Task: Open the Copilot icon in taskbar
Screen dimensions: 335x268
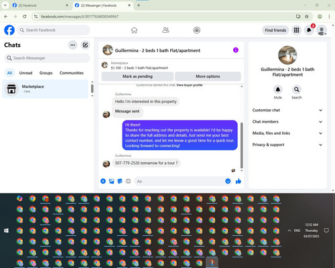Action: point(19,198)
